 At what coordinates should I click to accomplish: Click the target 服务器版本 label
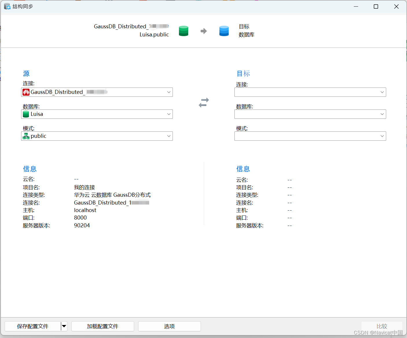point(250,225)
